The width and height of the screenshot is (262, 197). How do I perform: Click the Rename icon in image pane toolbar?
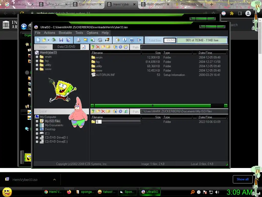click(x=108, y=47)
